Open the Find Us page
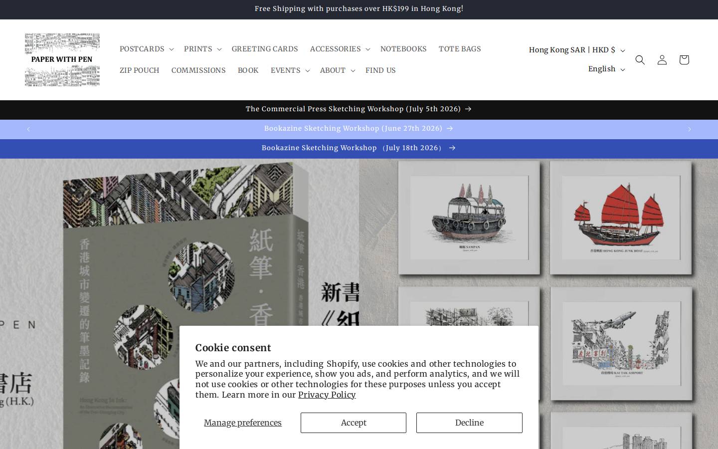718x449 pixels. pos(380,70)
